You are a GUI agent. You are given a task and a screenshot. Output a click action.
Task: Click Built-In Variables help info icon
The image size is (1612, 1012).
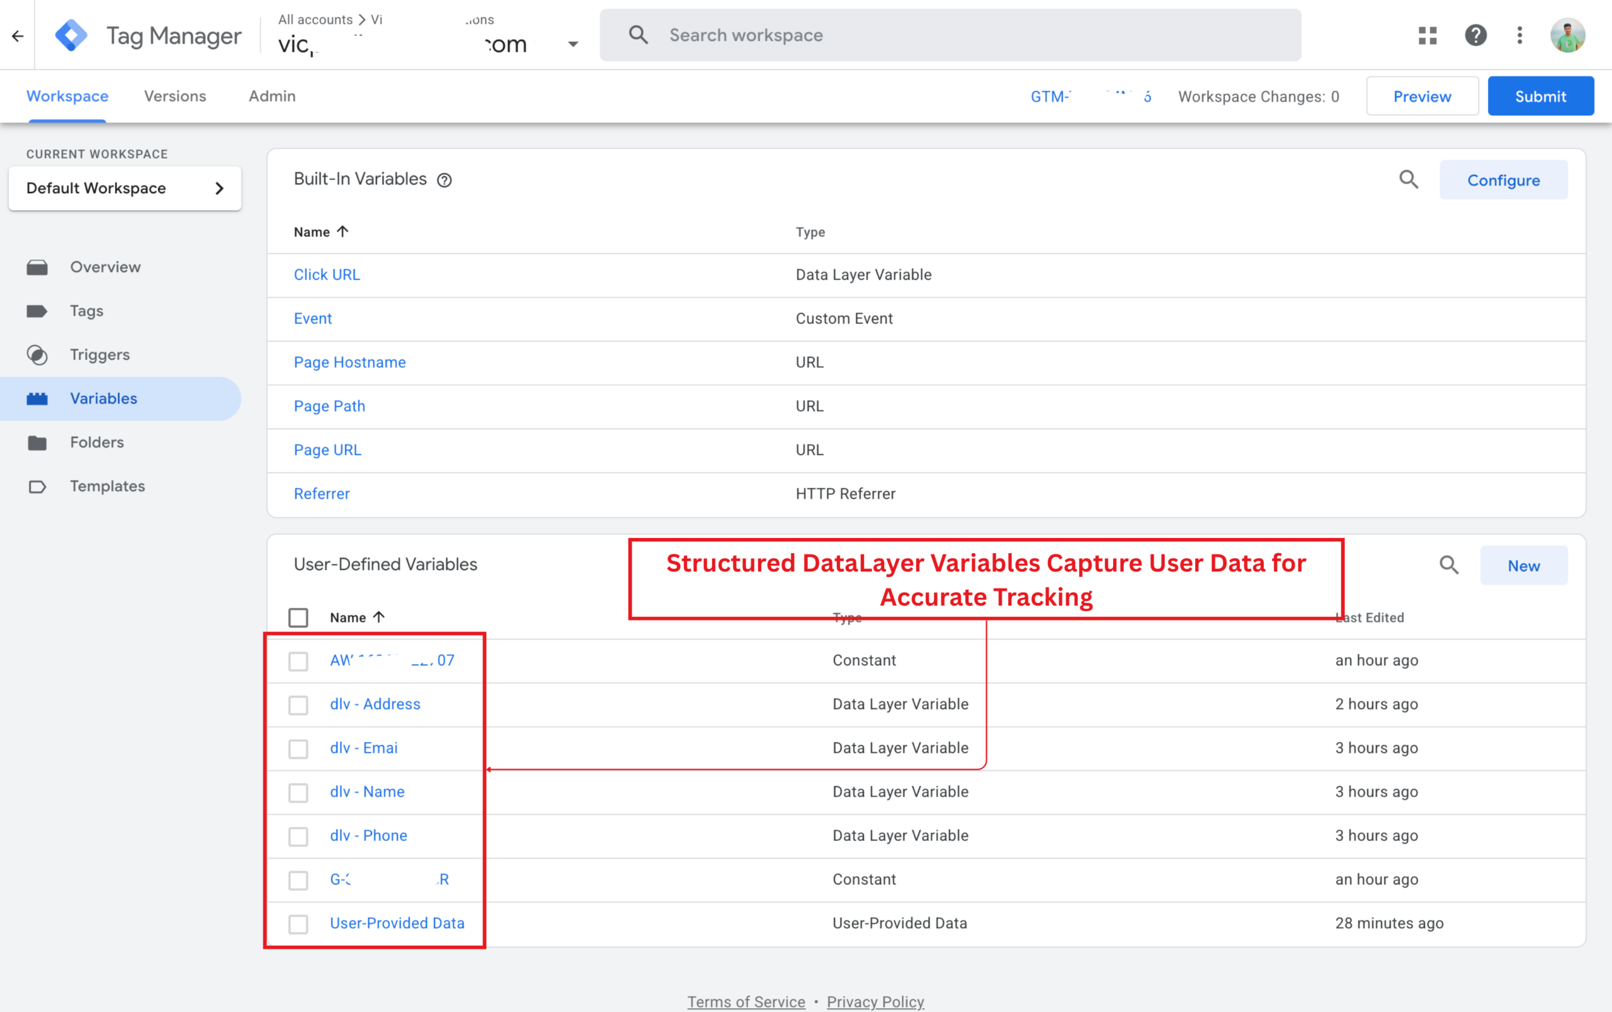tap(445, 180)
